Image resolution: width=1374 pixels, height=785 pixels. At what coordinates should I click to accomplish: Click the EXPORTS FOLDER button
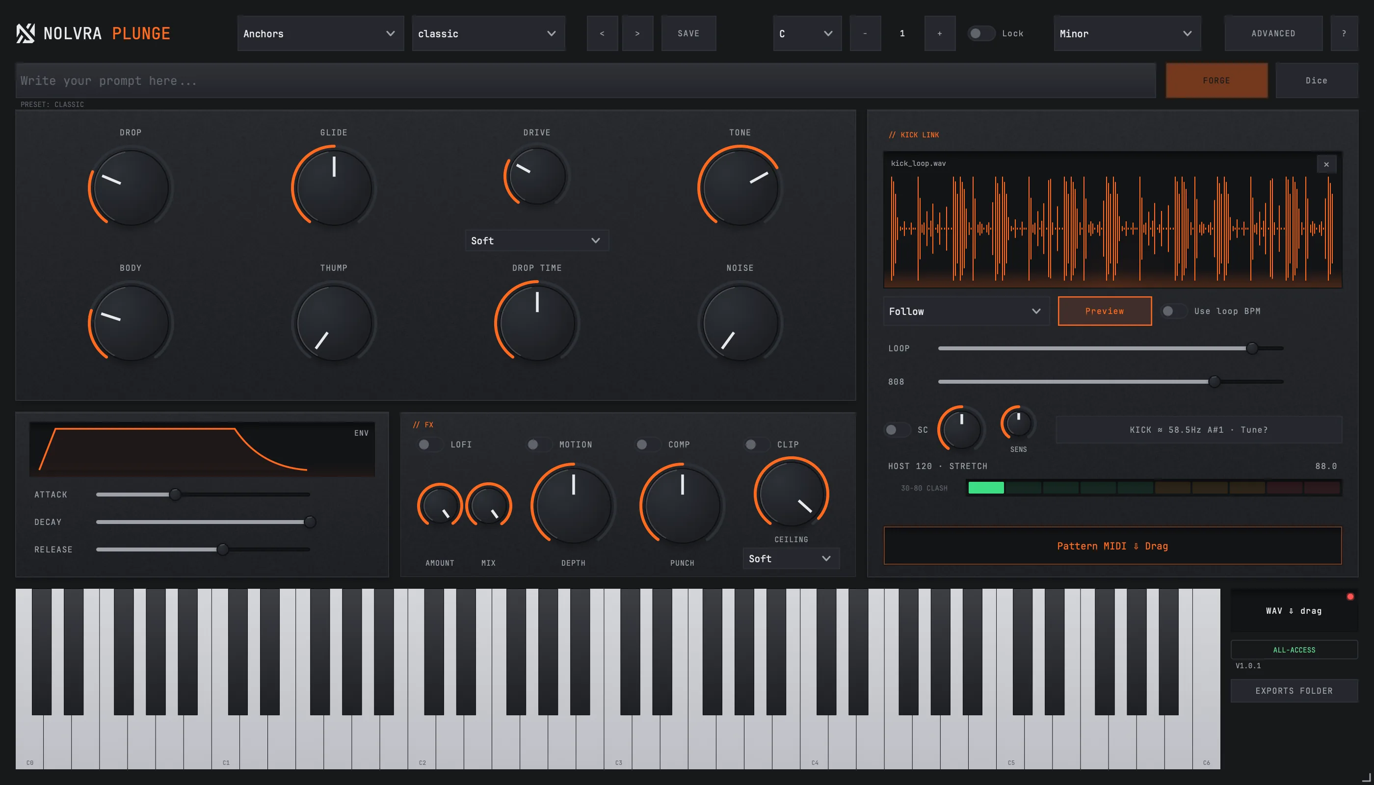click(1294, 691)
